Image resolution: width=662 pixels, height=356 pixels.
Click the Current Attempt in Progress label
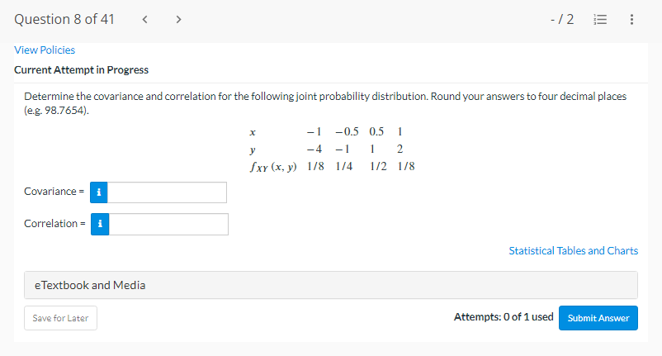[82, 69]
